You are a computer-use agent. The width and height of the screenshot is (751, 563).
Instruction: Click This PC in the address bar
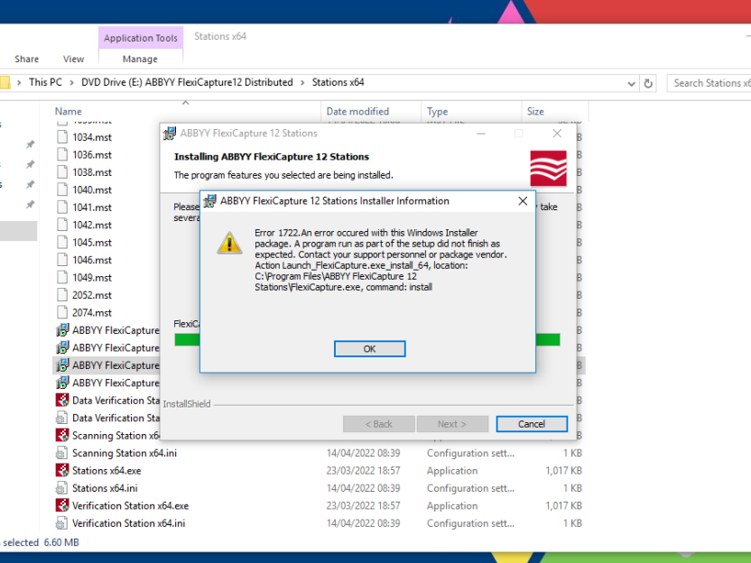pos(45,82)
